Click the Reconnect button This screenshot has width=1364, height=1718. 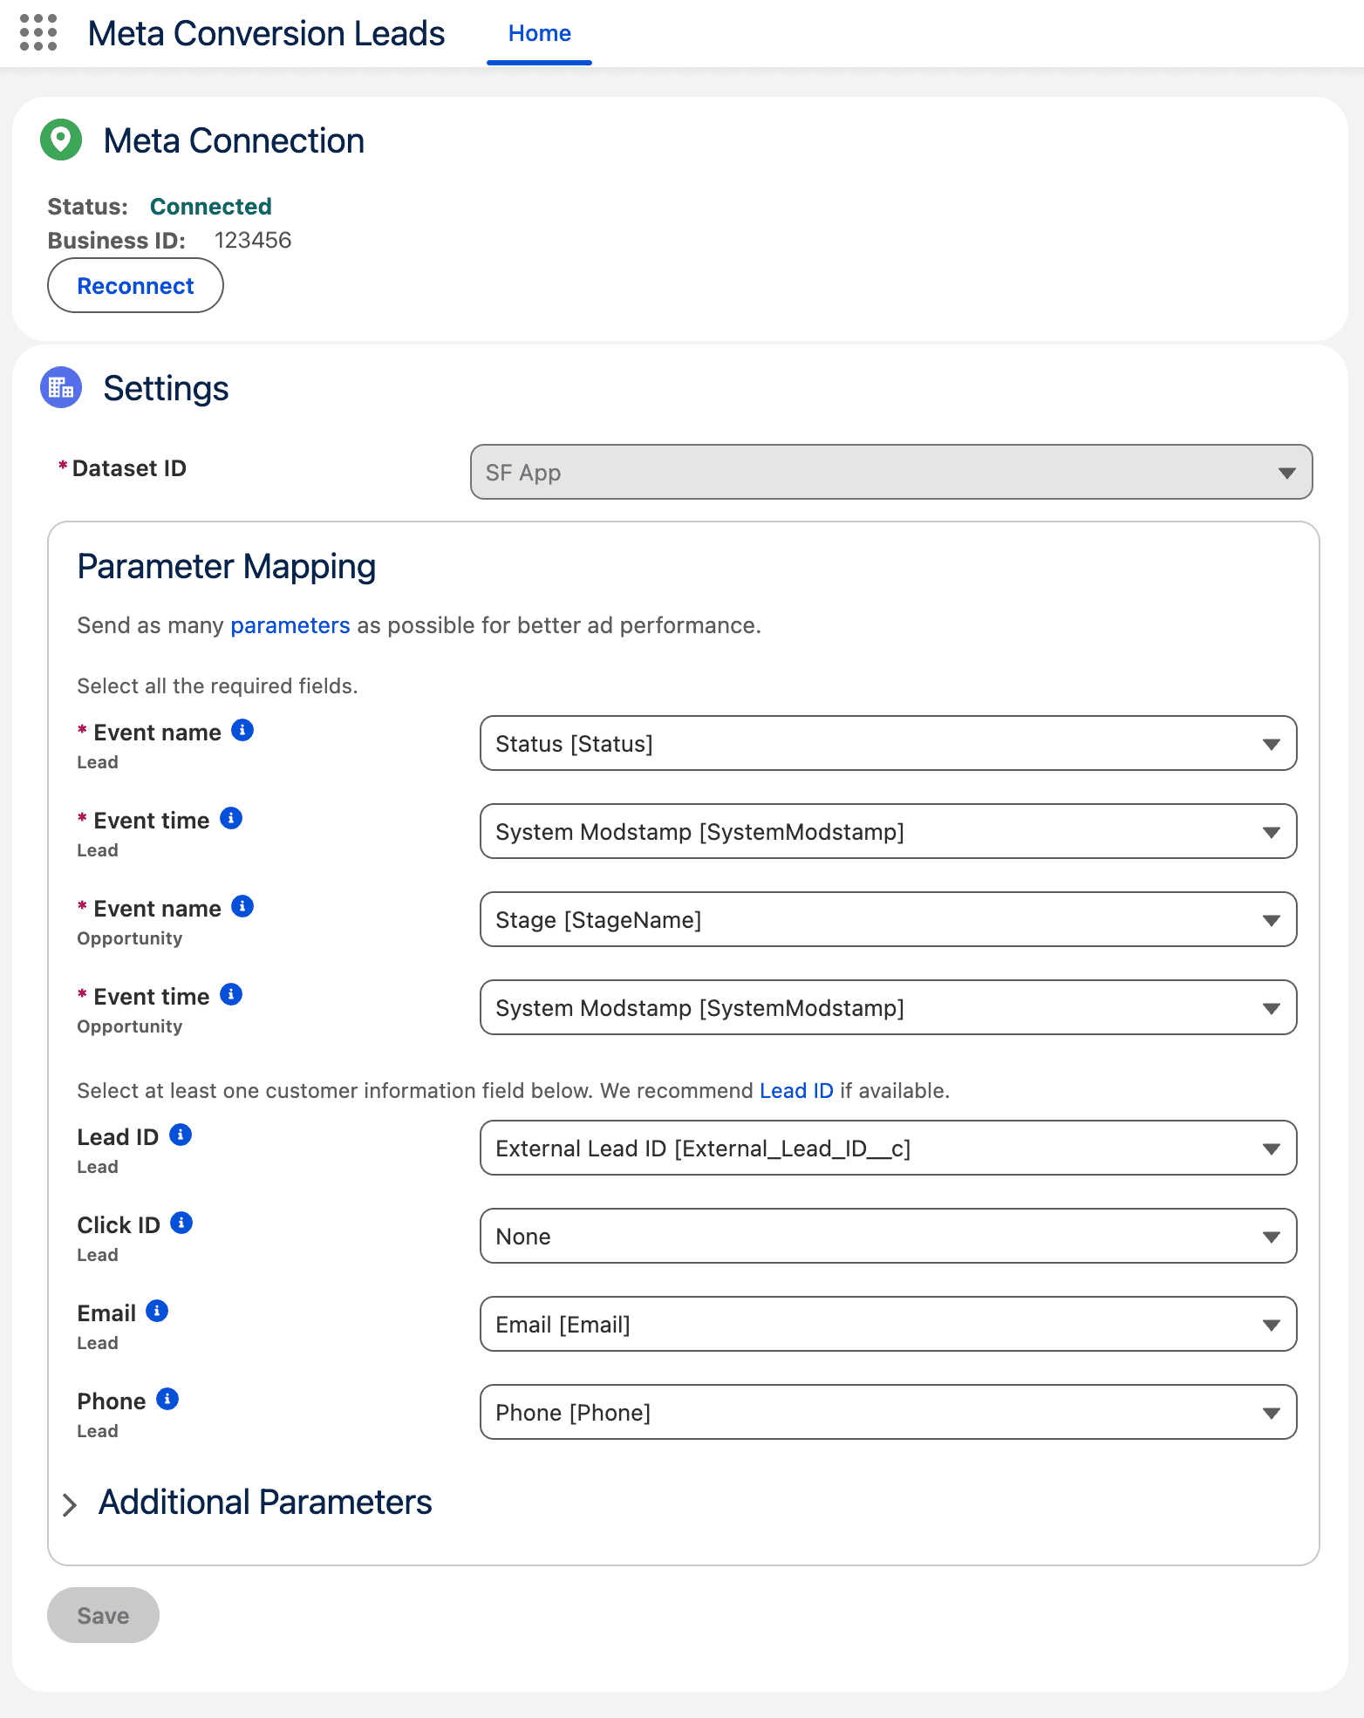pos(135,285)
